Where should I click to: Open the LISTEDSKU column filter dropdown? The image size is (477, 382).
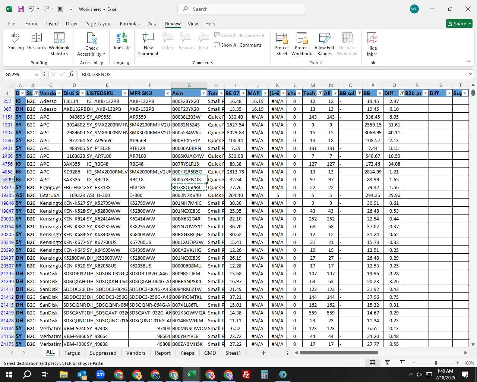click(x=125, y=93)
